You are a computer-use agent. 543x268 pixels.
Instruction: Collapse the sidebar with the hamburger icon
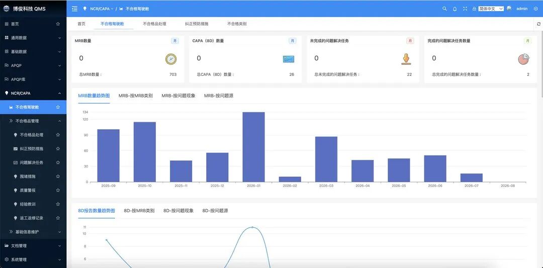click(74, 9)
